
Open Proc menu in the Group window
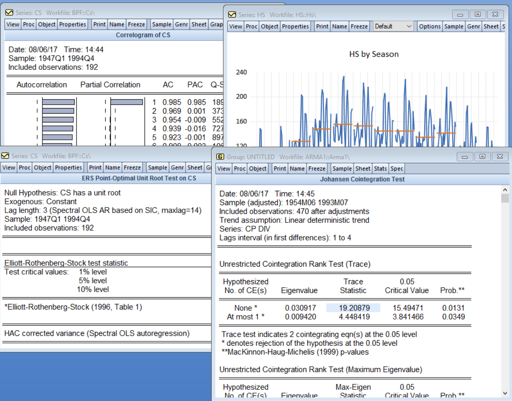(x=240, y=169)
